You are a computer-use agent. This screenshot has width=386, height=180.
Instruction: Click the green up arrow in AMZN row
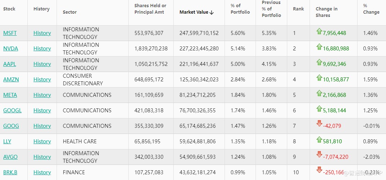pyautogui.click(x=319, y=78)
